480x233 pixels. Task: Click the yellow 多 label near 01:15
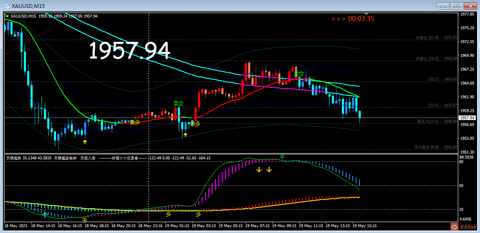[168, 214]
